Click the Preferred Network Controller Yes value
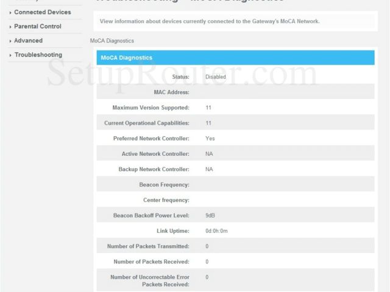 tap(210, 139)
